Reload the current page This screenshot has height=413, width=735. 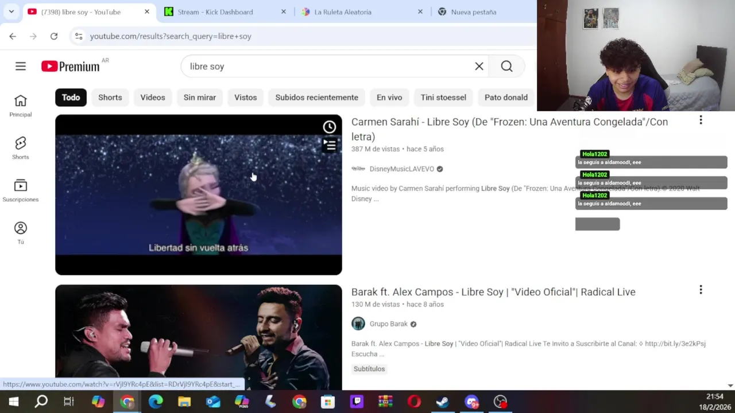pos(54,36)
